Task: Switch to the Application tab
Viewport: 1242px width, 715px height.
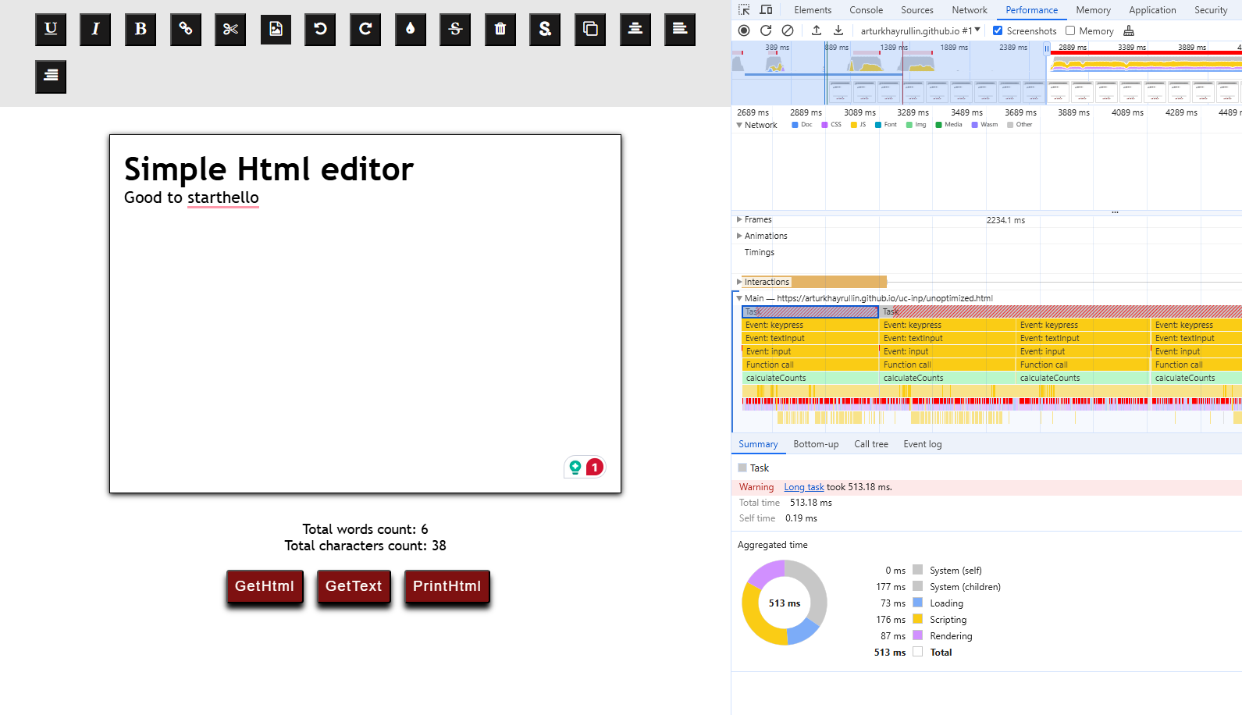Action: [x=1152, y=10]
